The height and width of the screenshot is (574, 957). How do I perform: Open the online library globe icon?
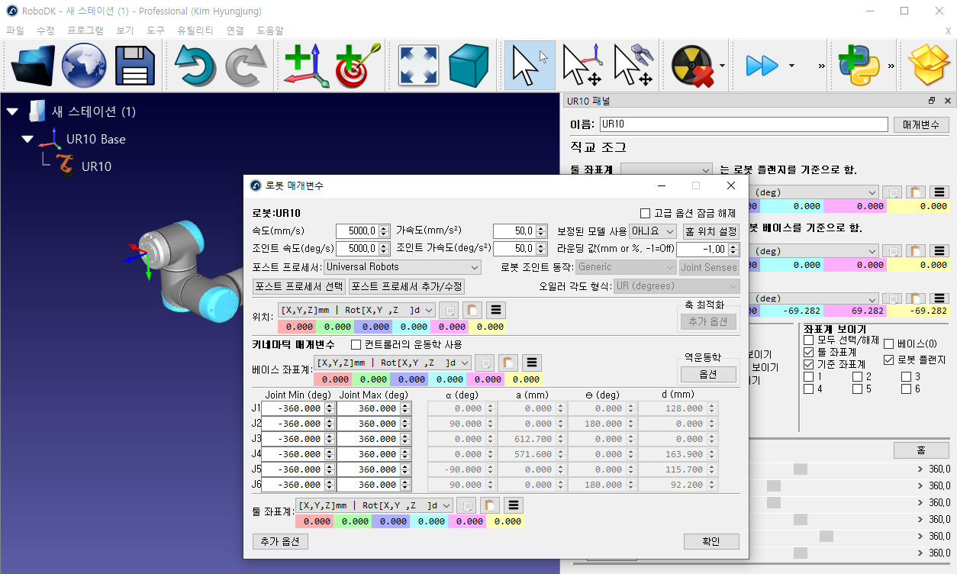84,66
